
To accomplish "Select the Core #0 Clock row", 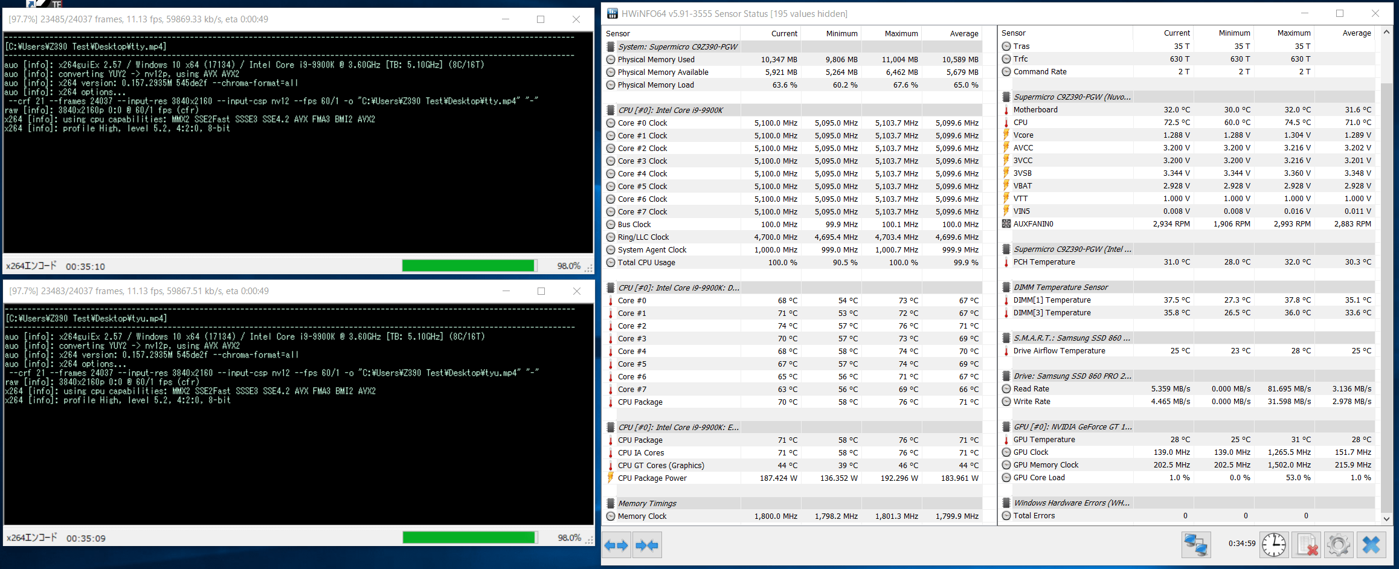I will tap(793, 123).
